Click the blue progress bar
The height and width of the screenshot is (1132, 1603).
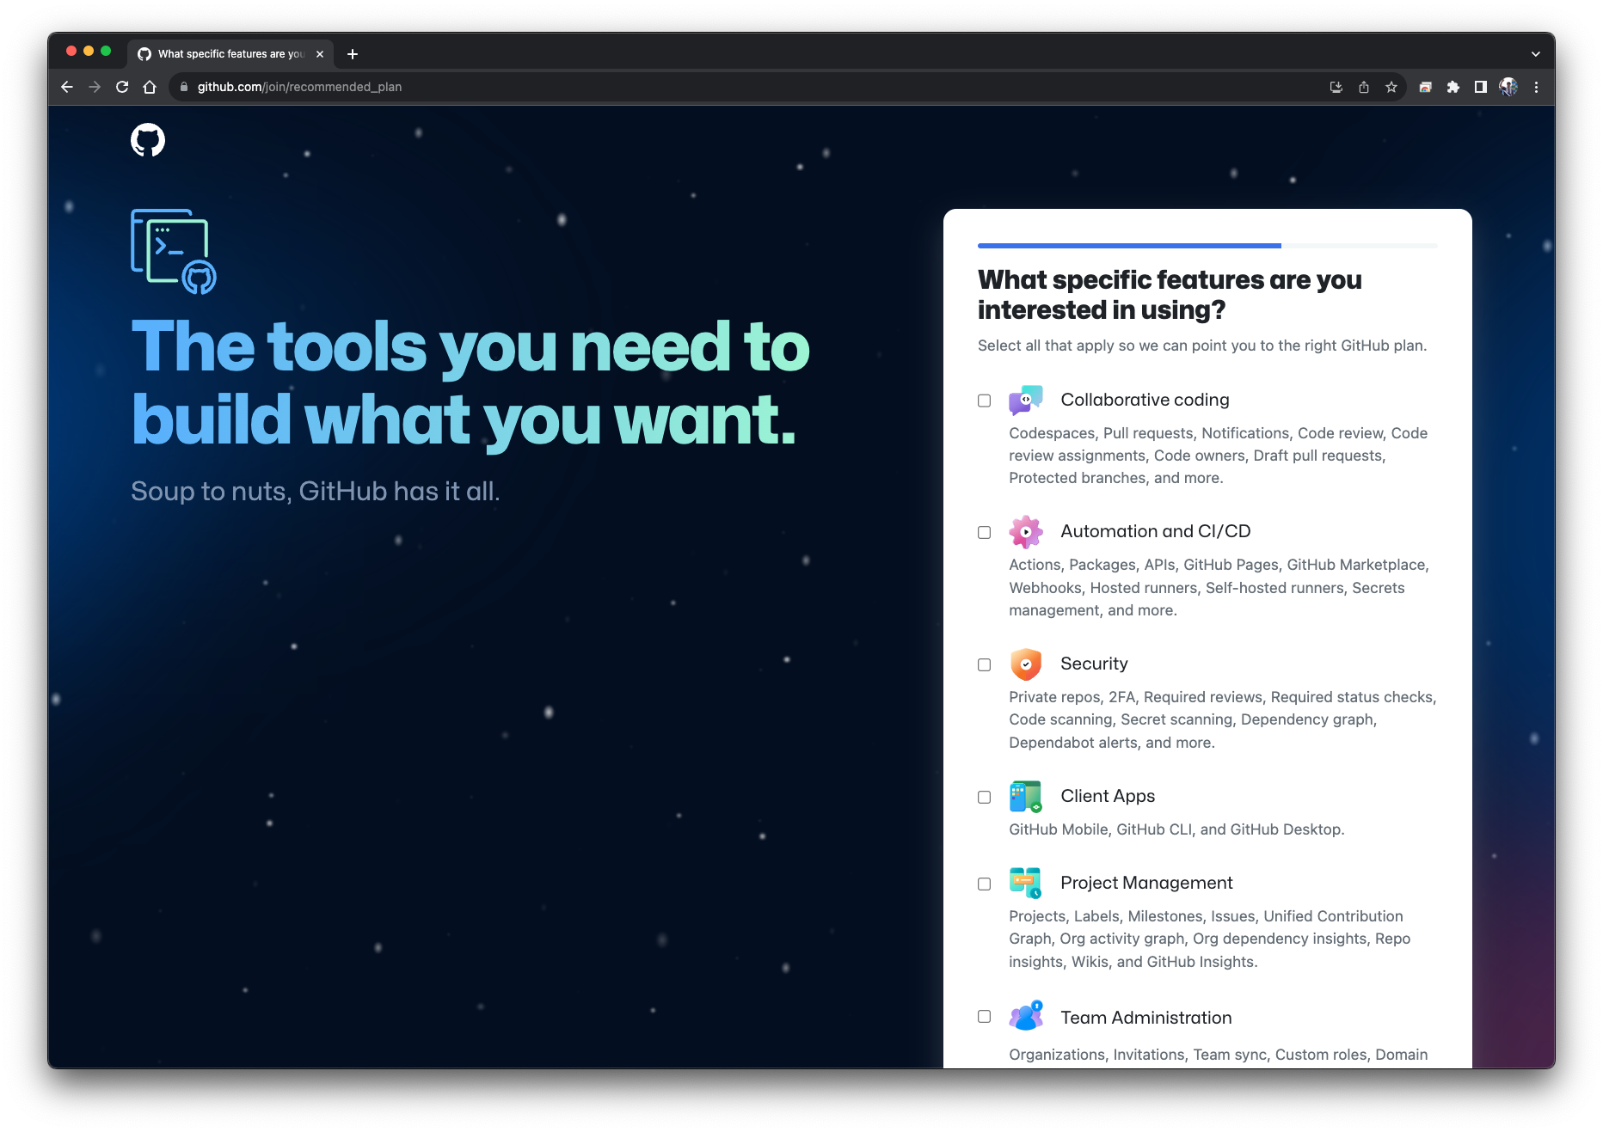(1129, 246)
